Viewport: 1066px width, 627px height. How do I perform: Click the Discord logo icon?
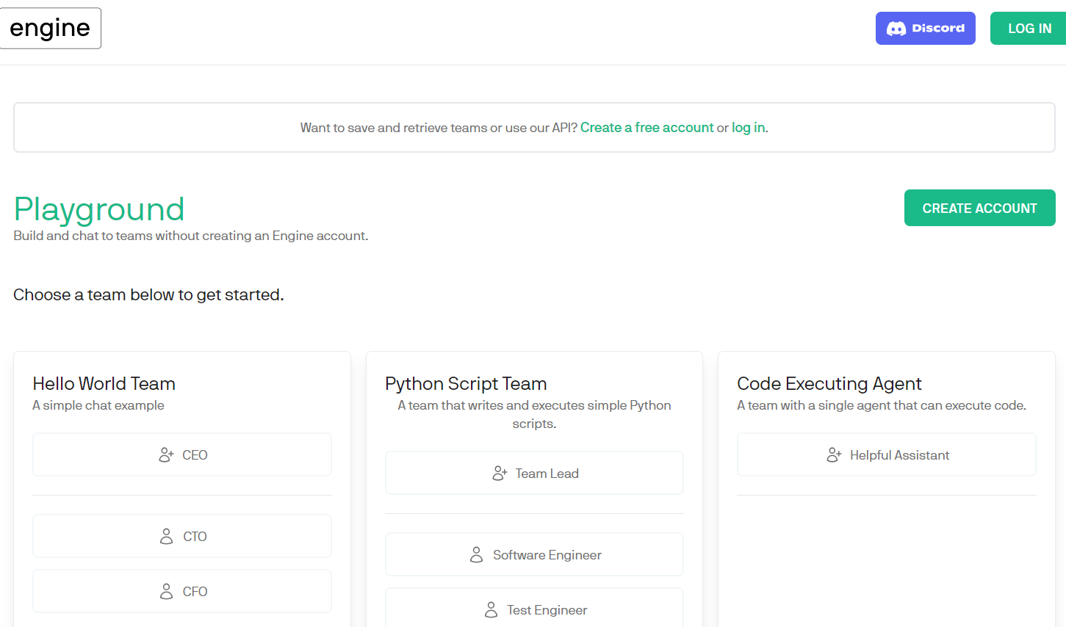tap(896, 29)
